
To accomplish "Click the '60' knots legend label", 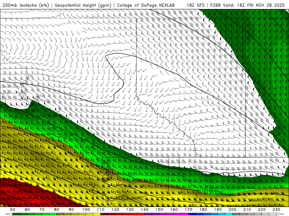I will (27, 210).
